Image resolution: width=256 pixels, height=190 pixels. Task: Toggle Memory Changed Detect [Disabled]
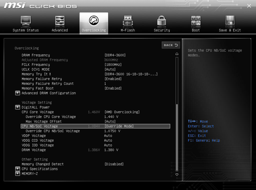coord(114,164)
